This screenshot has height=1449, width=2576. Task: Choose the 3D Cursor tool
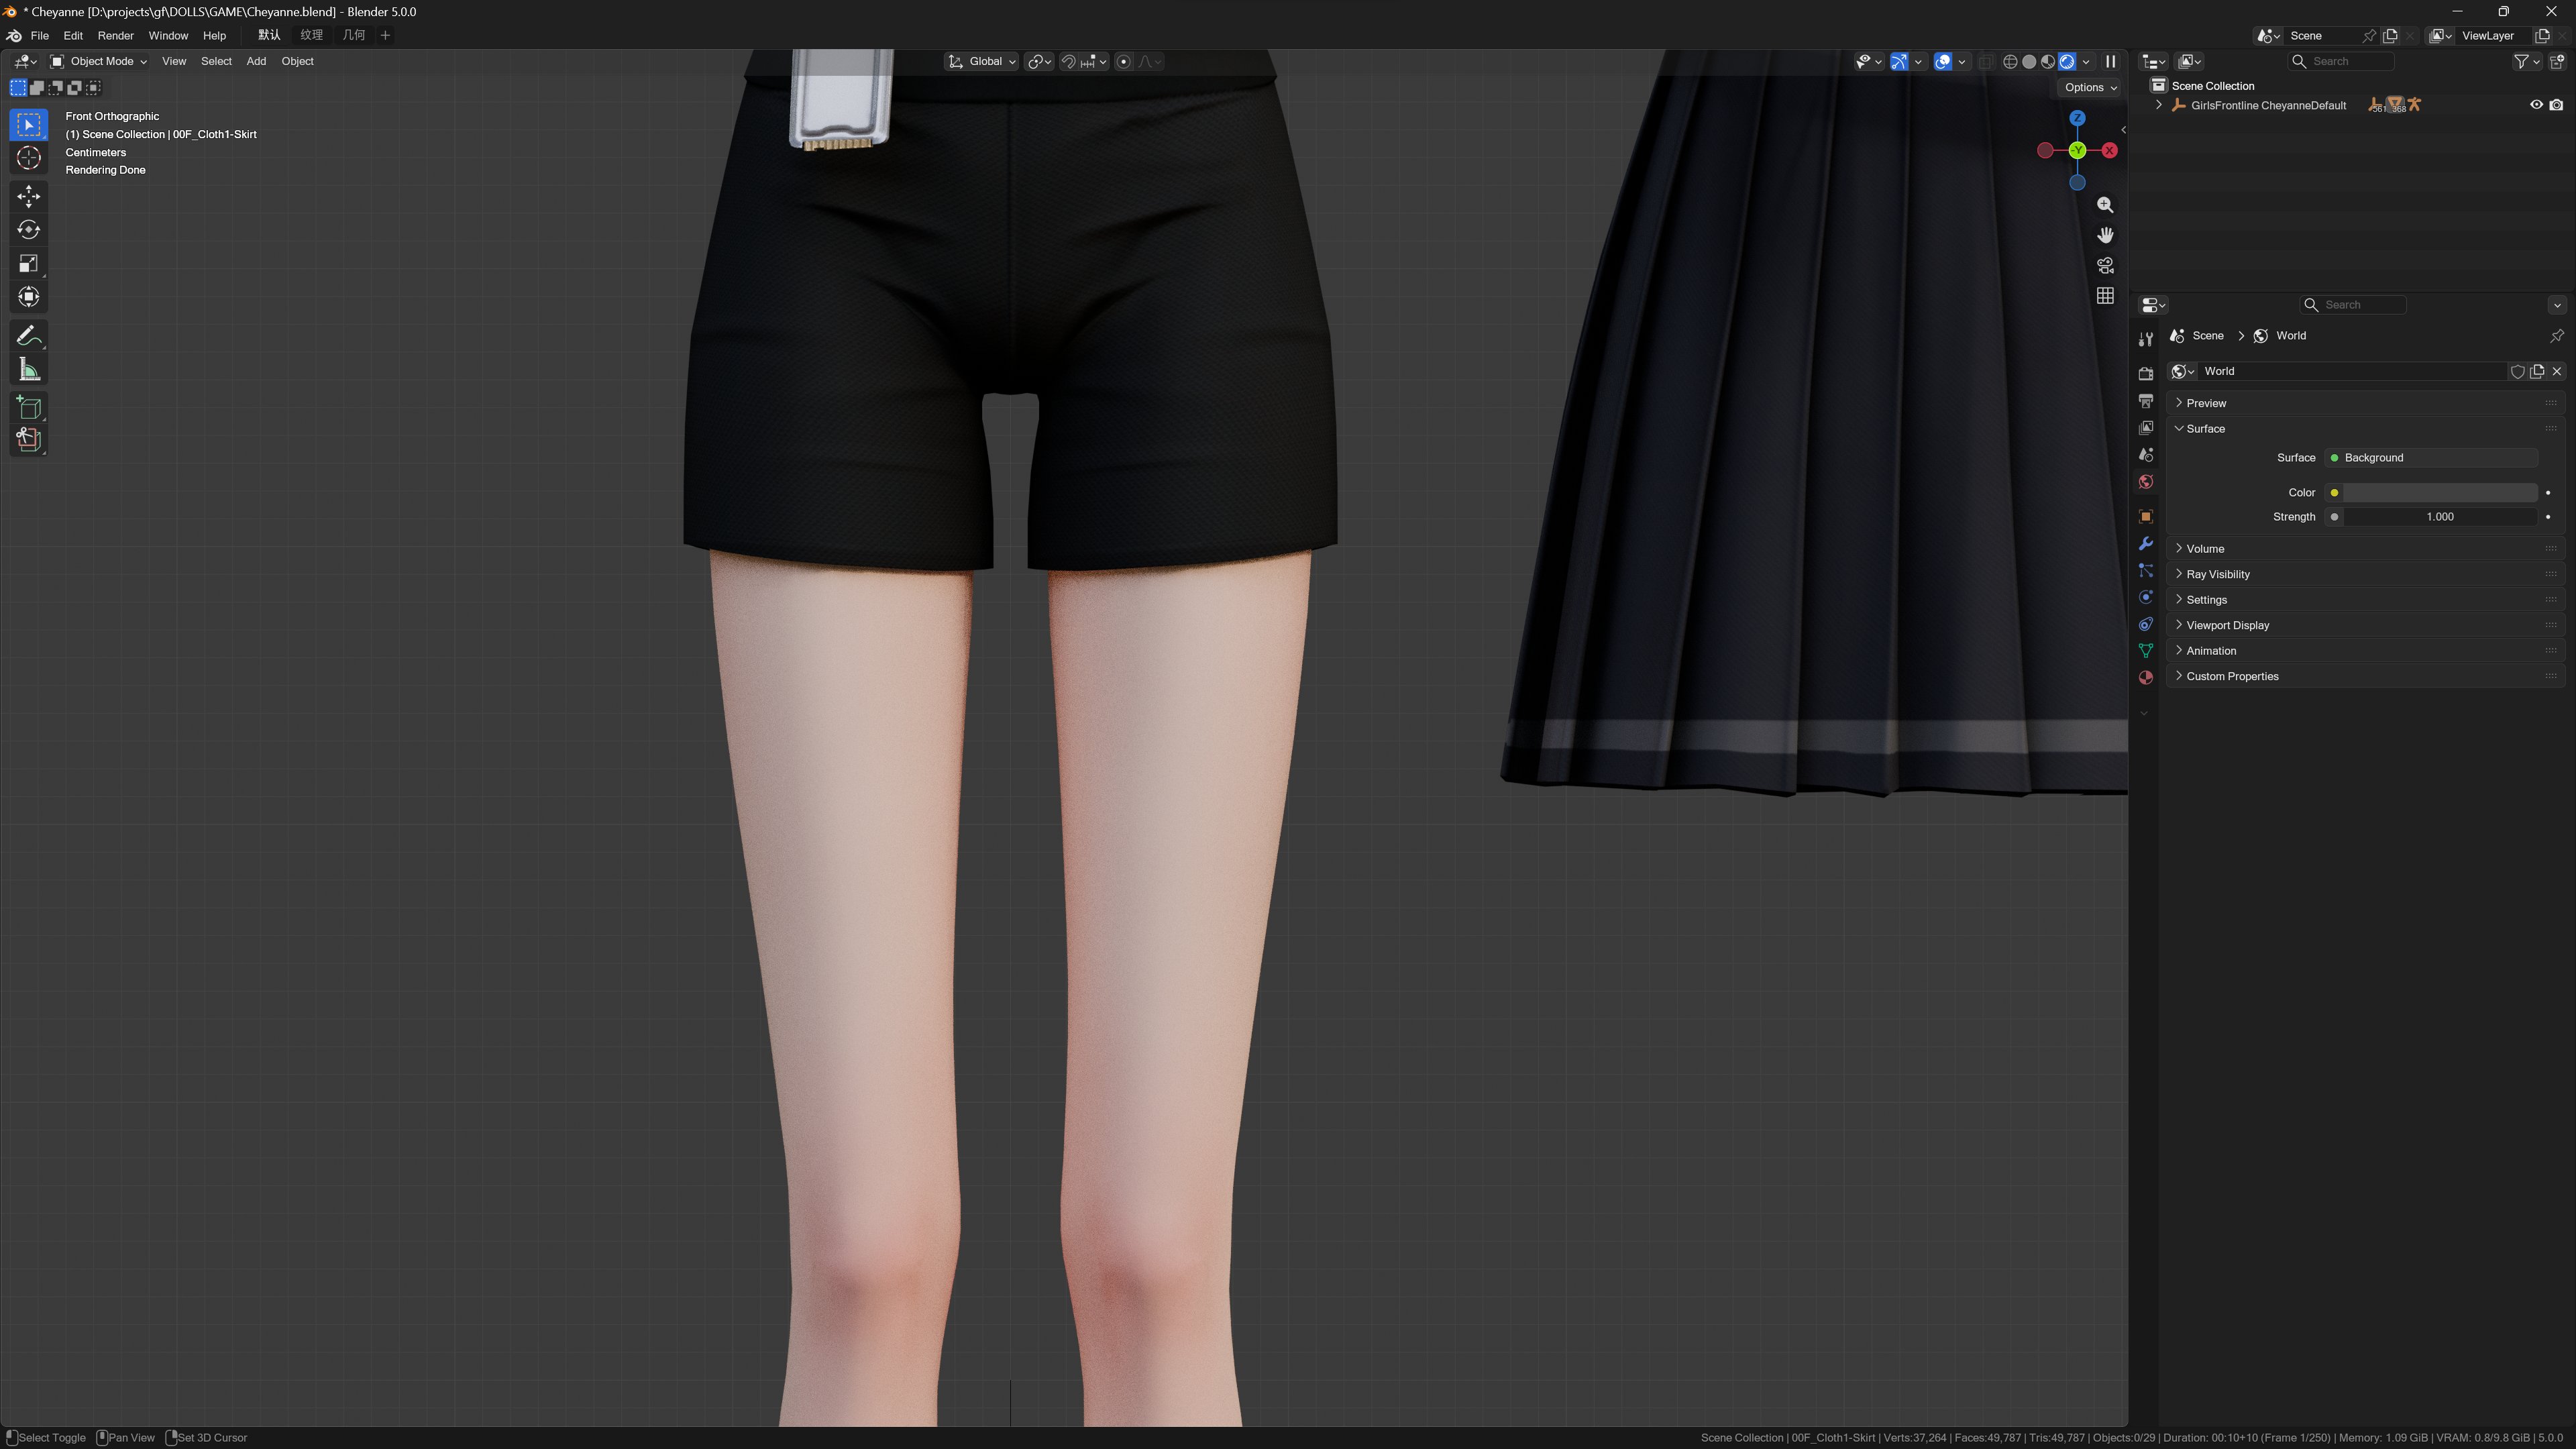[x=28, y=158]
